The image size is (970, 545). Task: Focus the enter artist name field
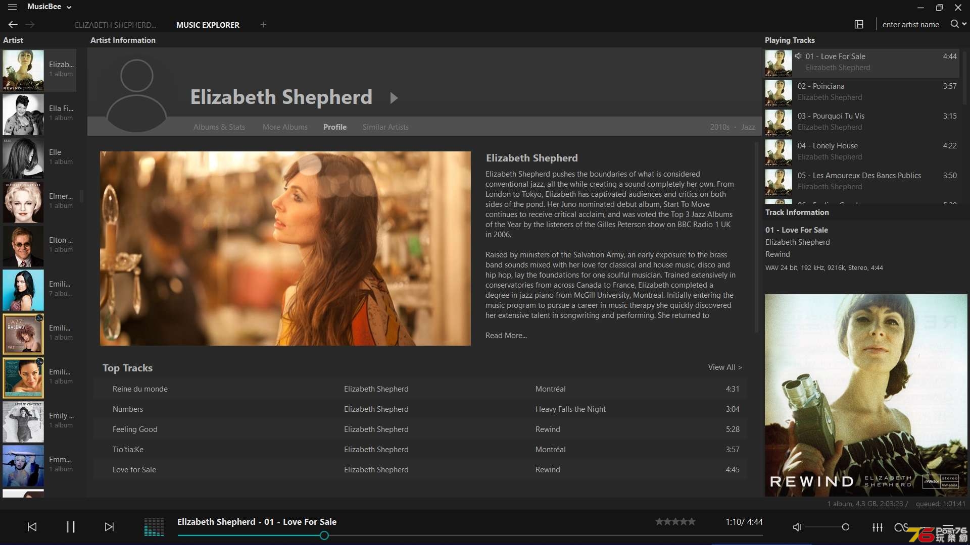click(910, 24)
